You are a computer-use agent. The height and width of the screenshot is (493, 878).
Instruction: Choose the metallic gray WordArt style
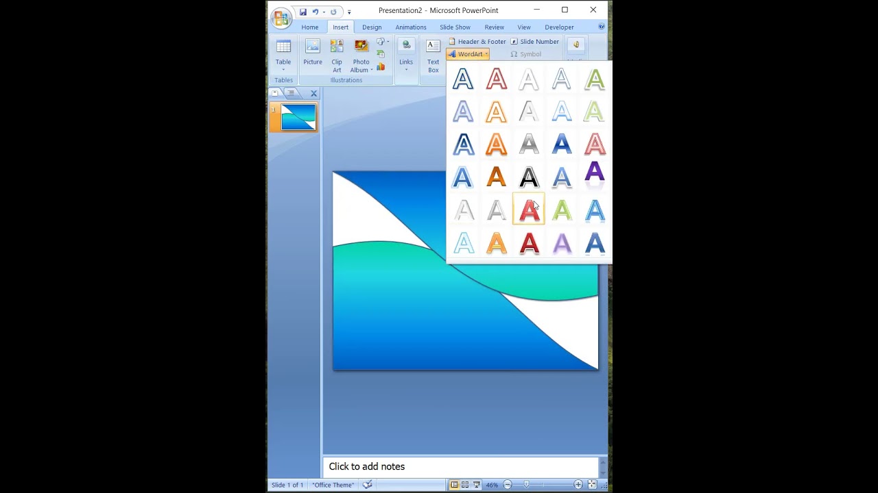(x=529, y=144)
